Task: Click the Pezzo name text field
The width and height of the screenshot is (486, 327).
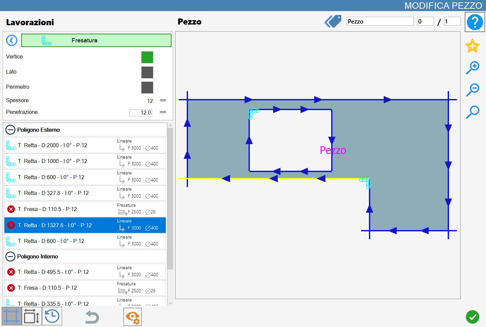Action: pos(380,22)
